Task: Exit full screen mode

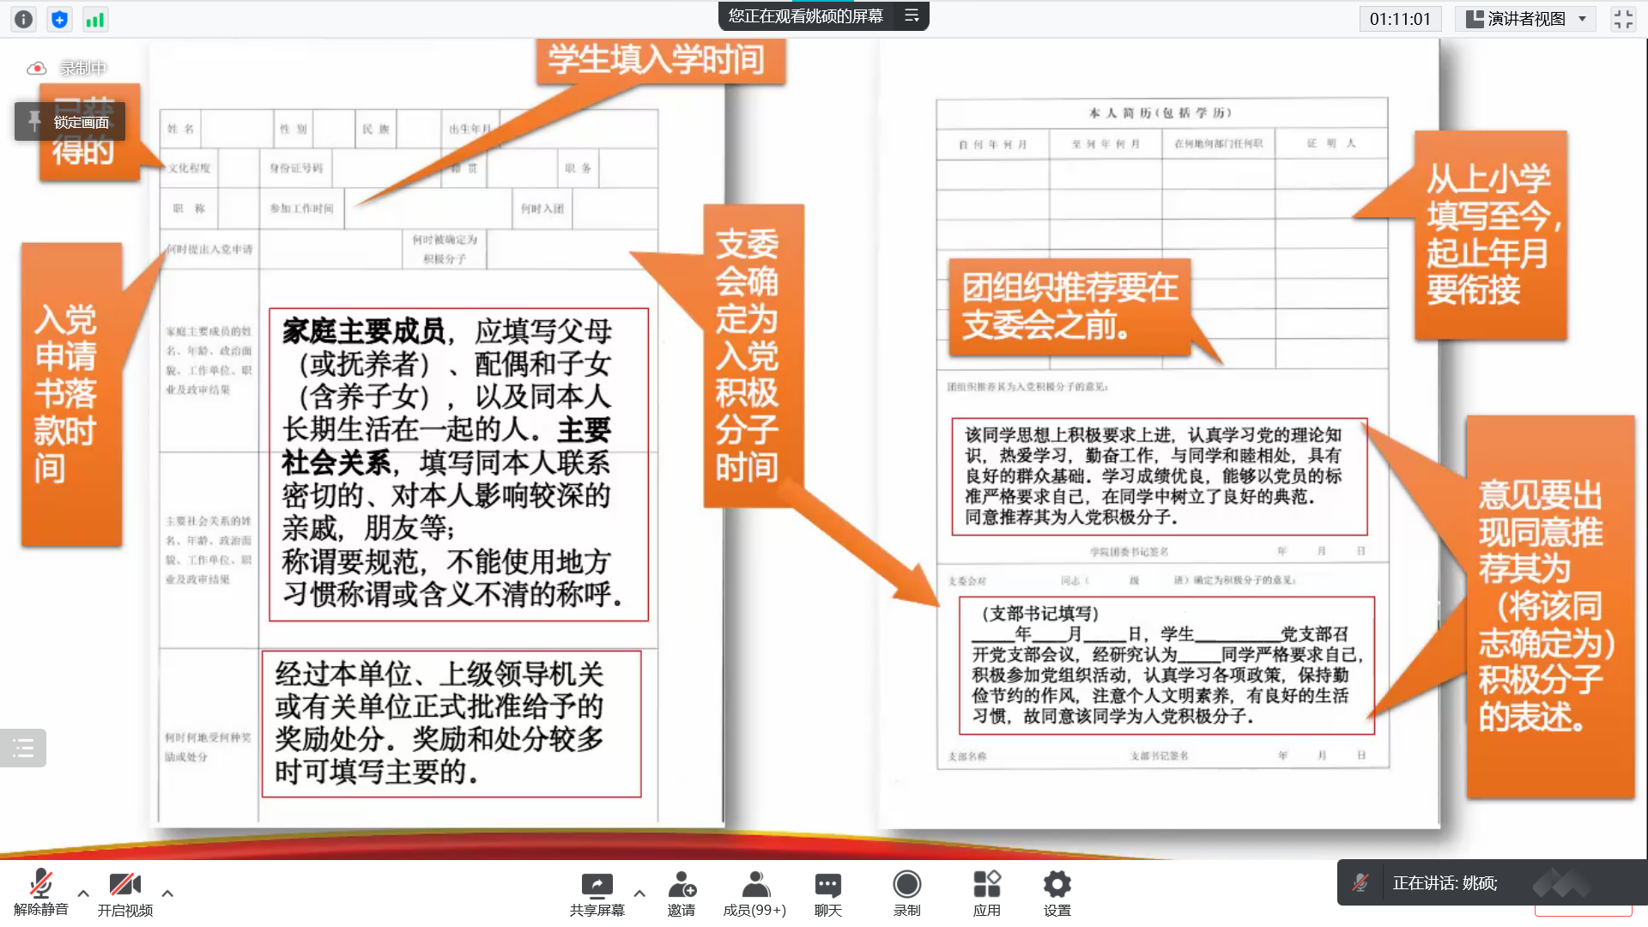Action: (1622, 19)
